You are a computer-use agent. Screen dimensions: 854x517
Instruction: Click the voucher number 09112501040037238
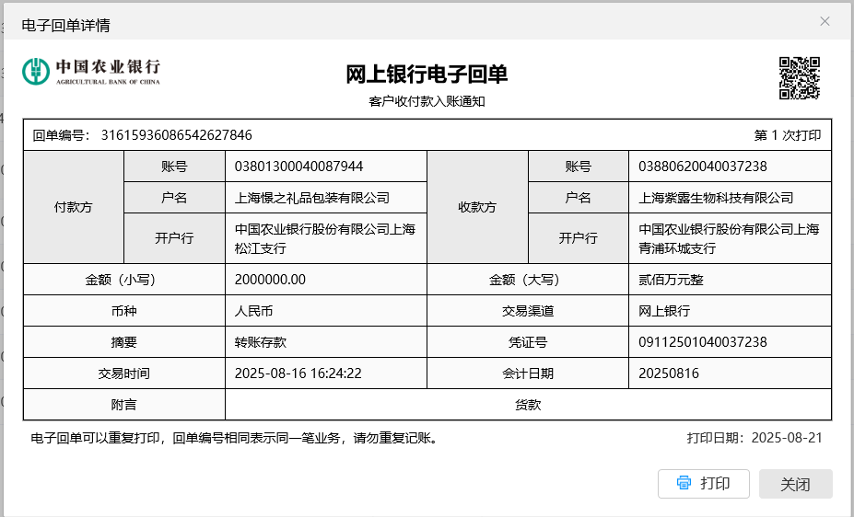pyautogui.click(x=703, y=342)
